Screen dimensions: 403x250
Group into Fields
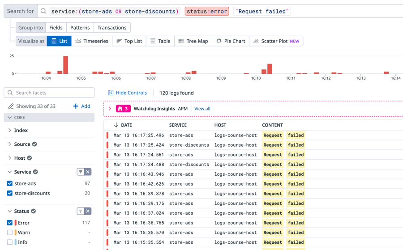(x=56, y=27)
